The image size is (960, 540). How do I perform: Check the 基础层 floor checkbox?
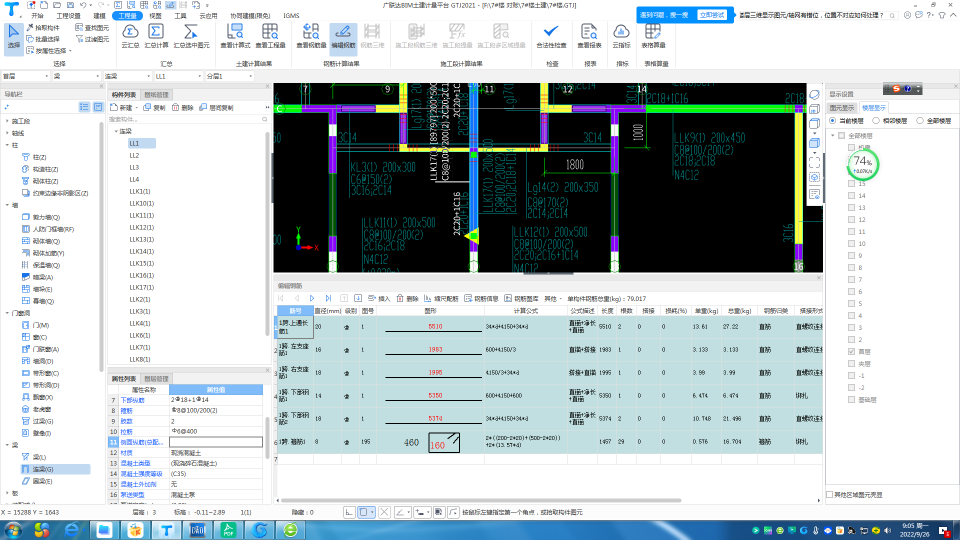coord(851,399)
